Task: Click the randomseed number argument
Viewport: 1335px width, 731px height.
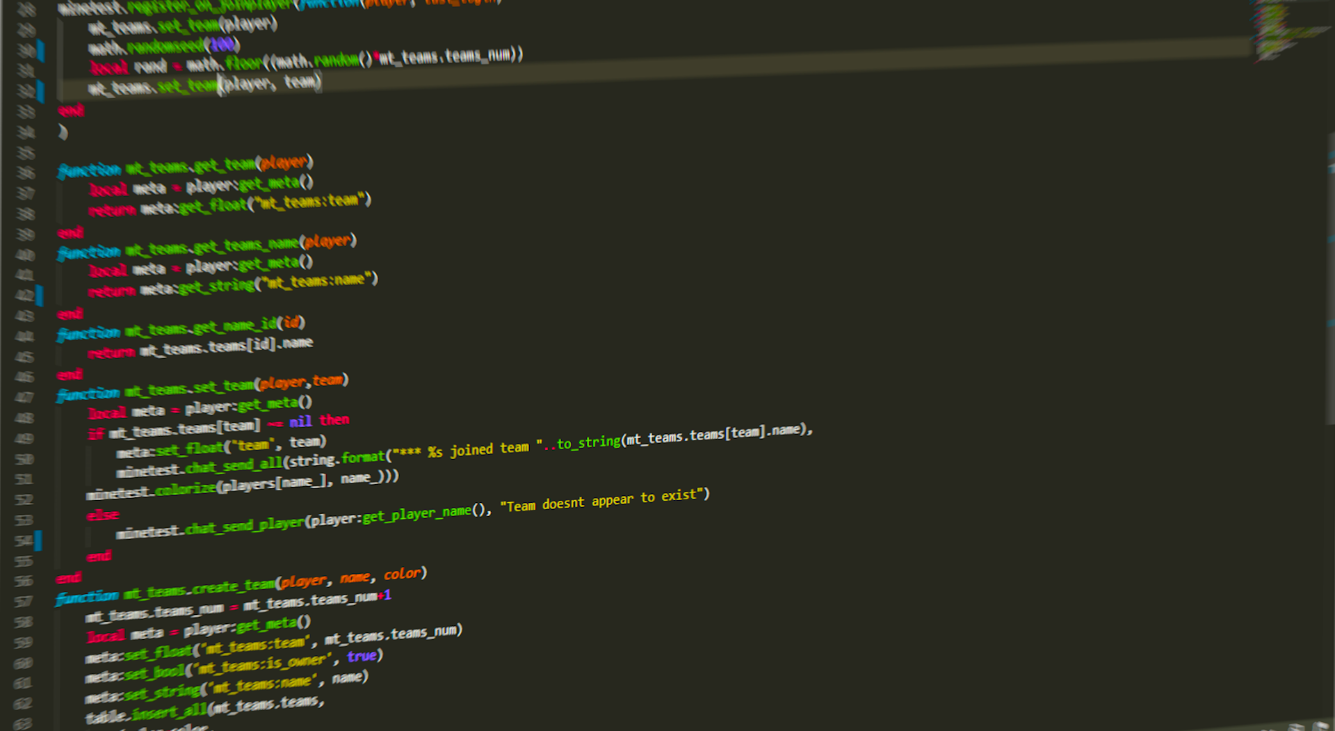Action: point(222,45)
